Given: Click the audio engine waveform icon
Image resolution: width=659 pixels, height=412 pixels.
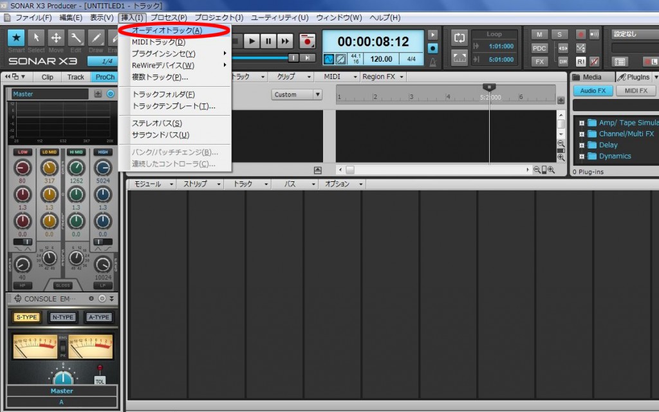Looking at the screenshot, I should (329, 59).
